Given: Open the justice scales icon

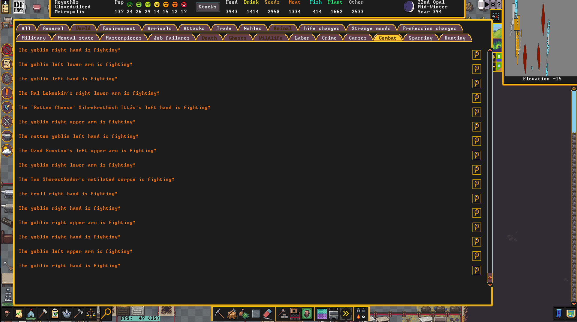Looking at the screenshot, I should (x=91, y=314).
